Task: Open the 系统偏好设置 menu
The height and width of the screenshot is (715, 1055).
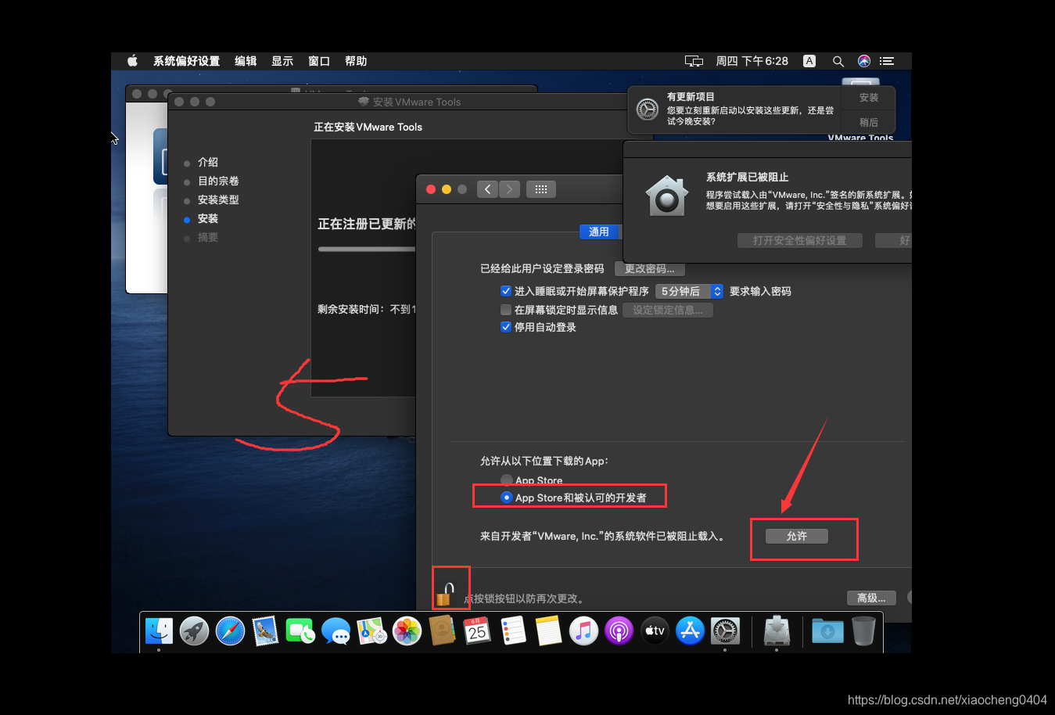Action: click(x=186, y=61)
